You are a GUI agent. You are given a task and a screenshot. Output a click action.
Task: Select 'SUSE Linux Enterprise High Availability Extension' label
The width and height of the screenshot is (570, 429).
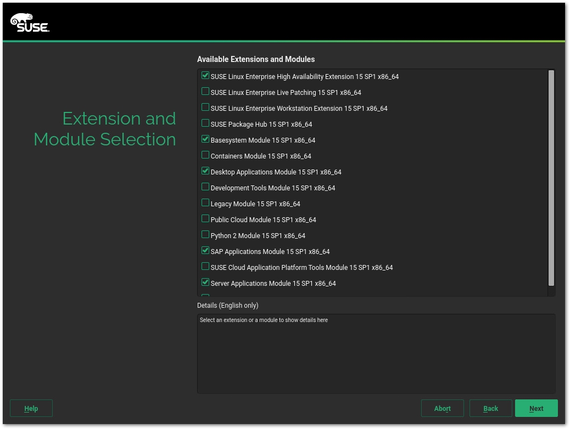point(282,77)
